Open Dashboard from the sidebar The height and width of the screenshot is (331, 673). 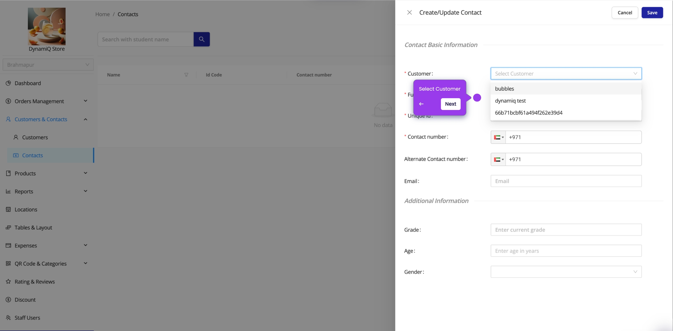(28, 83)
